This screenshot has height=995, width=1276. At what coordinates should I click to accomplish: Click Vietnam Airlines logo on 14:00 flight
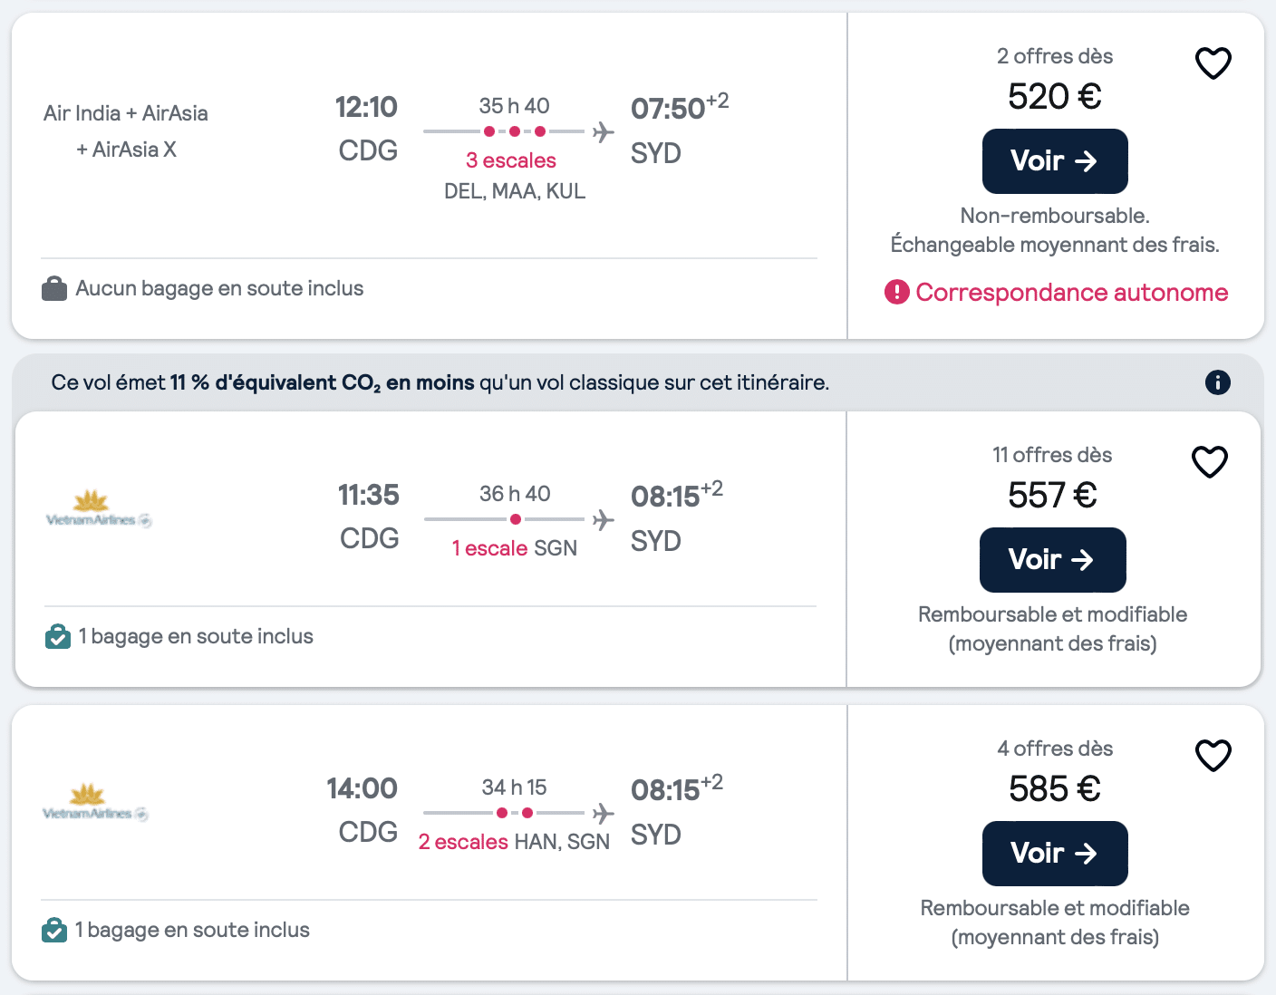(x=95, y=803)
